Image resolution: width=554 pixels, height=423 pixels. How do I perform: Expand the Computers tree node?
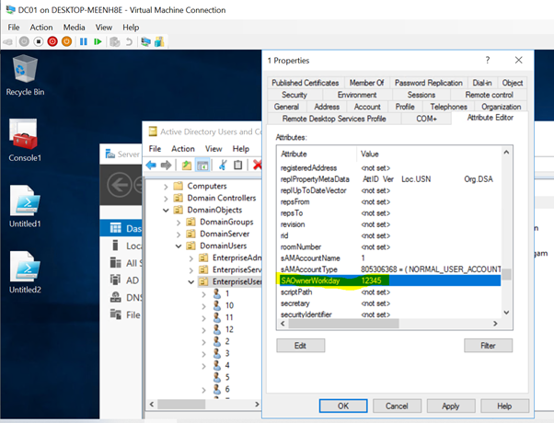click(166, 187)
